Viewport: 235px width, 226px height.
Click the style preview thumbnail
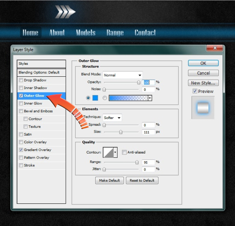203,108
